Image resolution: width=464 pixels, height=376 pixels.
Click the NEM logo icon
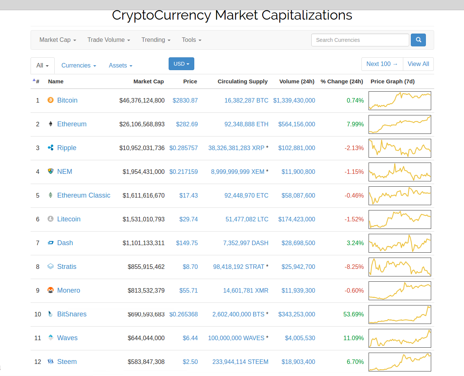pyautogui.click(x=51, y=172)
